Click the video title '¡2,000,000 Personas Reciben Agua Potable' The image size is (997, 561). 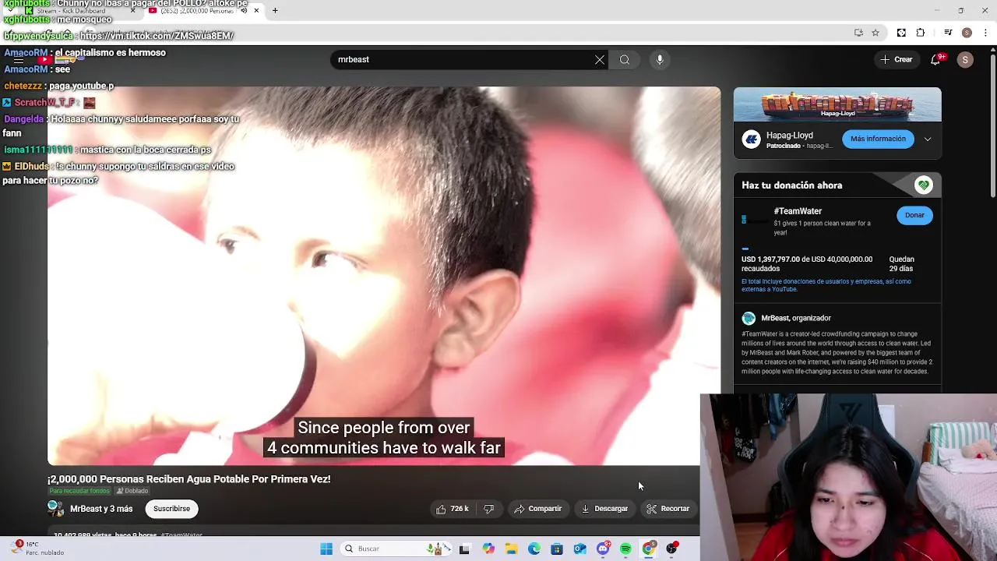pyautogui.click(x=189, y=479)
